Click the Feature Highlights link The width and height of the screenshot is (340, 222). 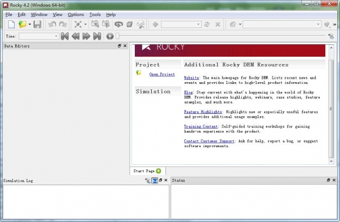203,112
